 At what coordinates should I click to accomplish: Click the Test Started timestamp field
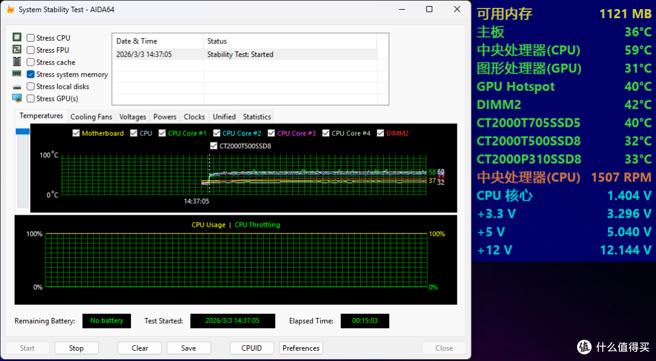(233, 321)
